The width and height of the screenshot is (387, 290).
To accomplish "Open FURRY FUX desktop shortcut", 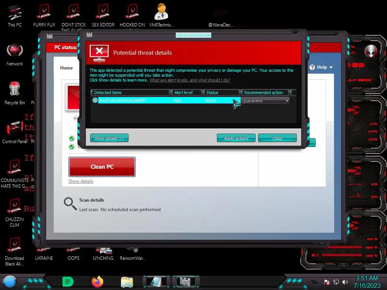I will [x=44, y=15].
